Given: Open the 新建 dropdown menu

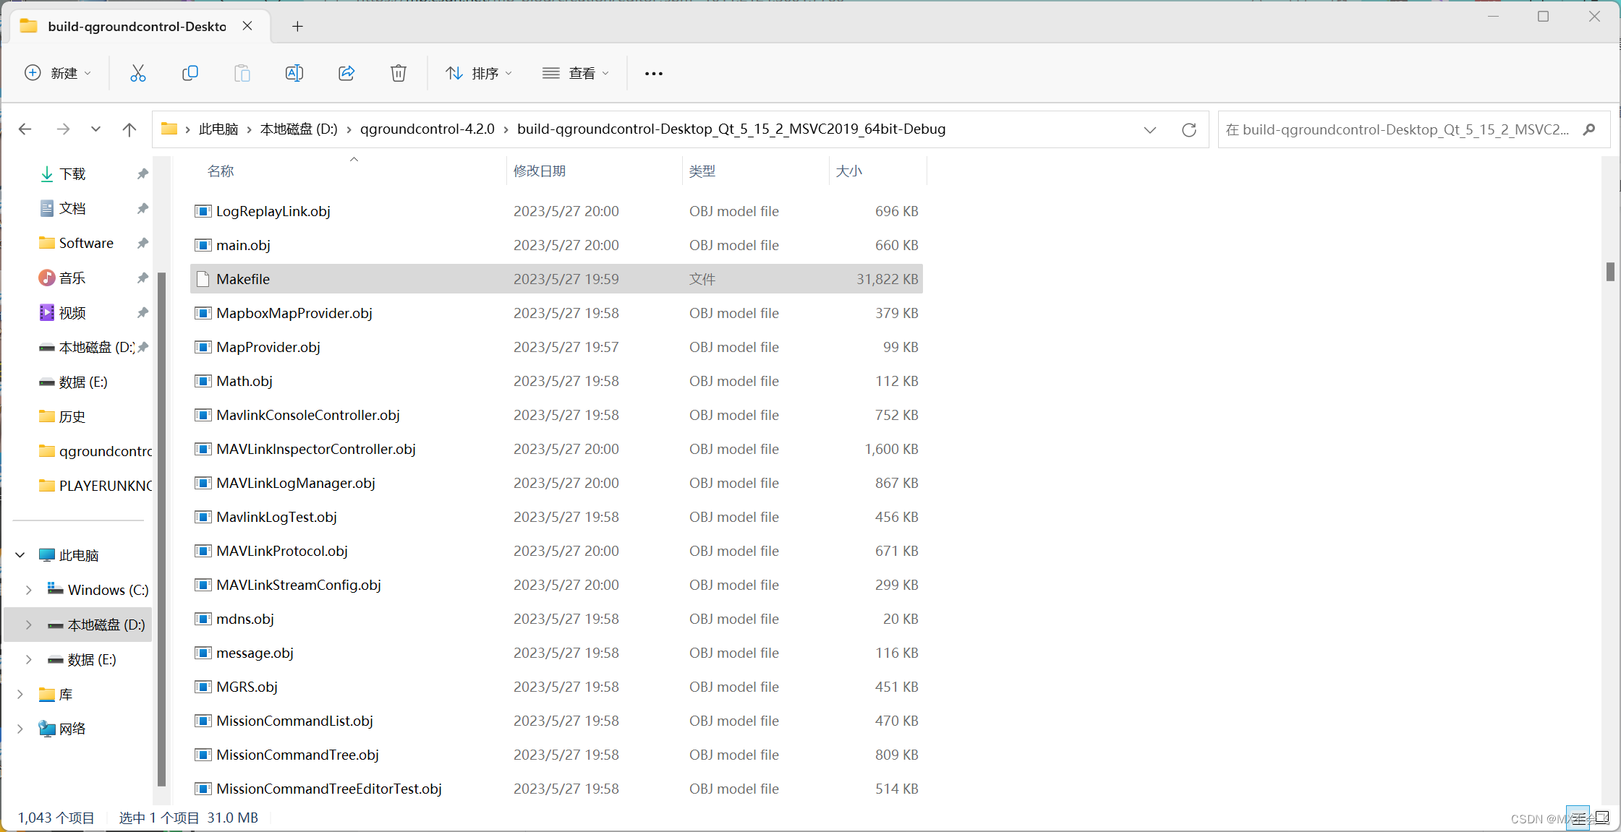Looking at the screenshot, I should point(58,72).
